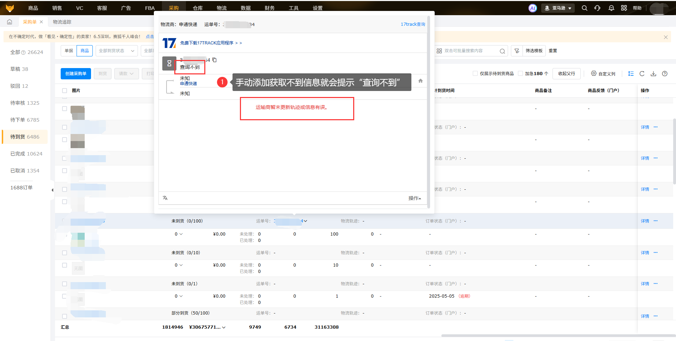Screen dimensions: 676x341
Task: Open the 销售 top menu
Action: coord(57,8)
